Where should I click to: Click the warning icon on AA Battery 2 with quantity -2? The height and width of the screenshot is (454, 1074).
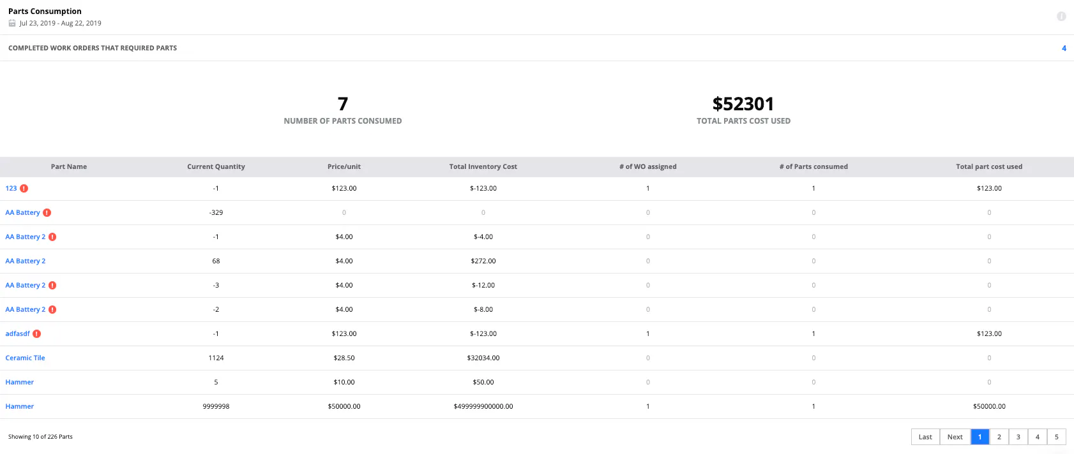tap(52, 309)
